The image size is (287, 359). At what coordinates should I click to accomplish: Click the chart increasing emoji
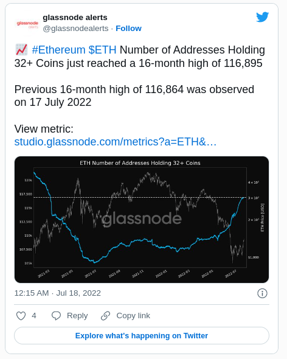click(21, 50)
